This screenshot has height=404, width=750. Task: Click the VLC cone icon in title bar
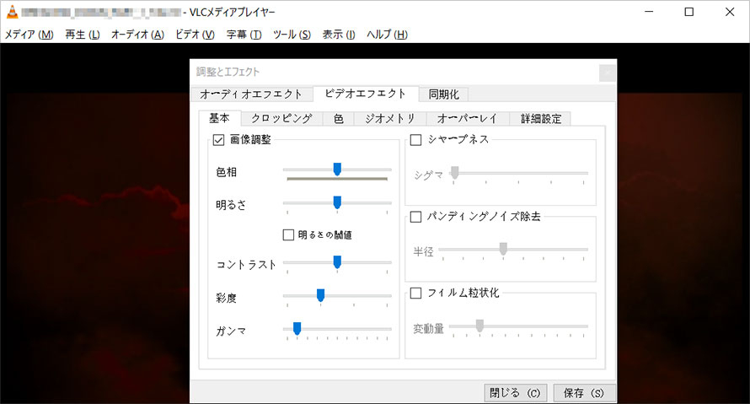click(x=12, y=12)
